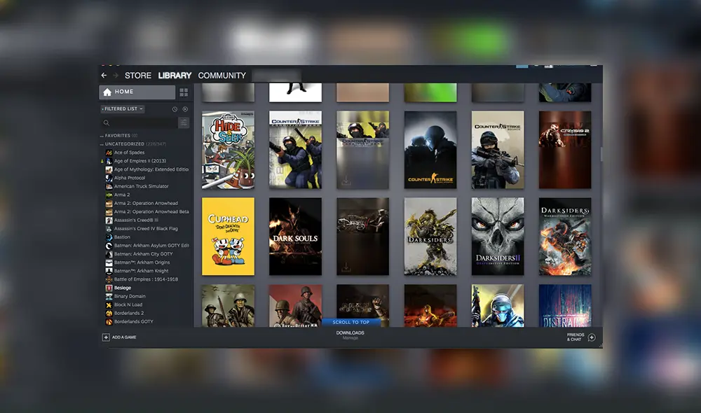The height and width of the screenshot is (413, 701).
Task: Open the COMMUNITY tab
Action: pyautogui.click(x=222, y=76)
